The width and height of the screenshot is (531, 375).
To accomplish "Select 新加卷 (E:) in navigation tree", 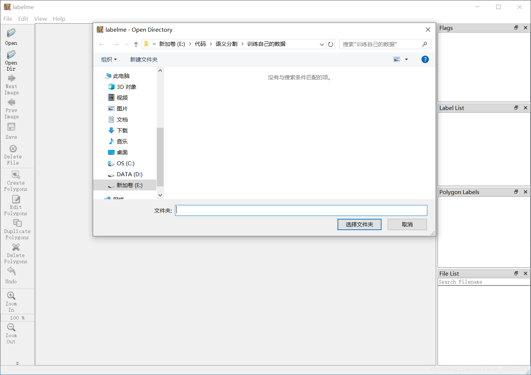I will point(125,185).
